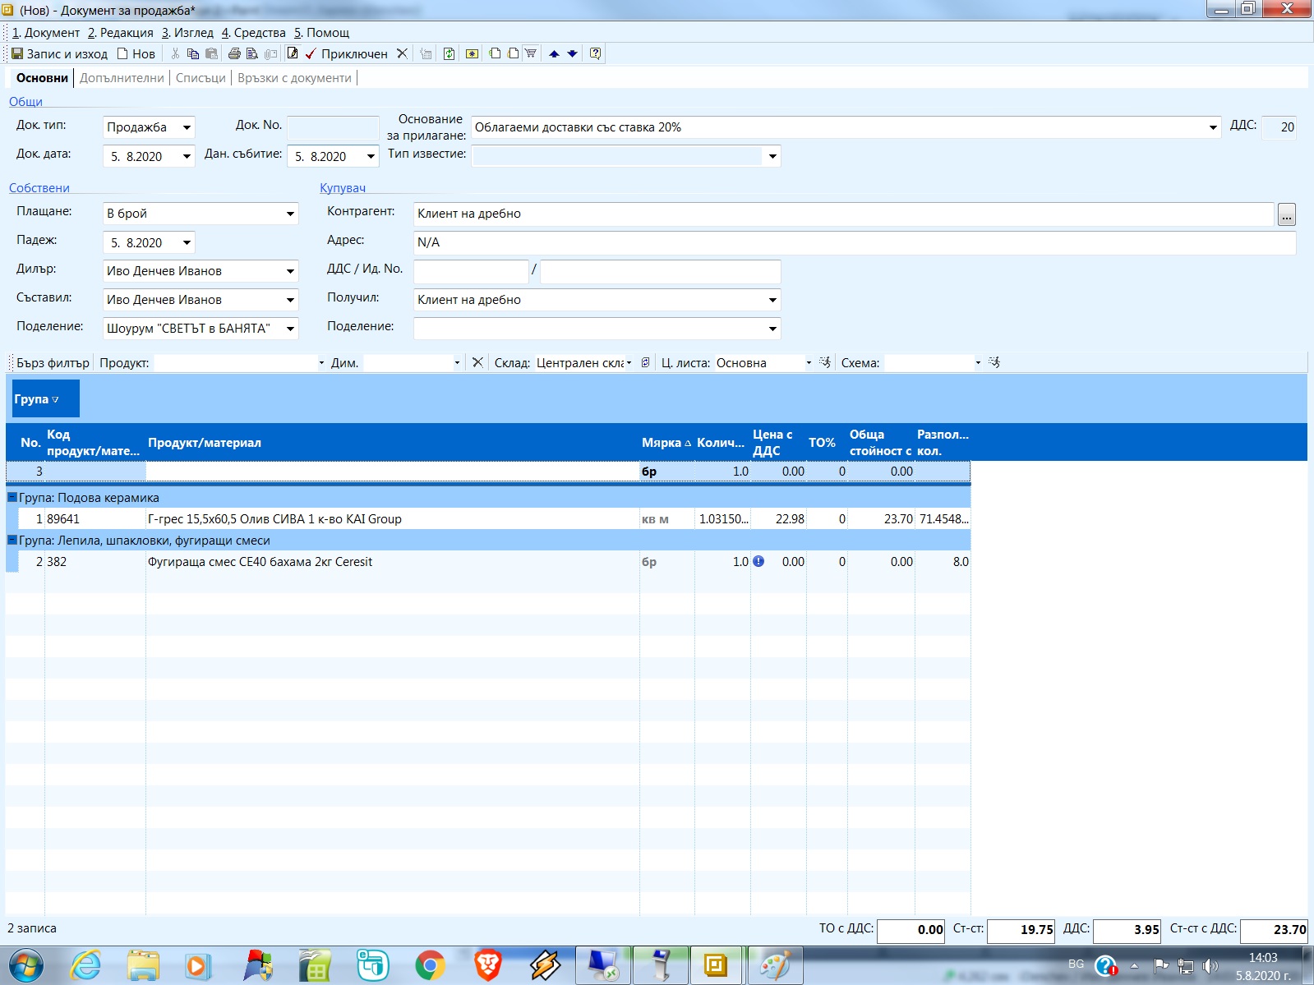
Task: Click the green refresh document icon
Action: click(449, 54)
